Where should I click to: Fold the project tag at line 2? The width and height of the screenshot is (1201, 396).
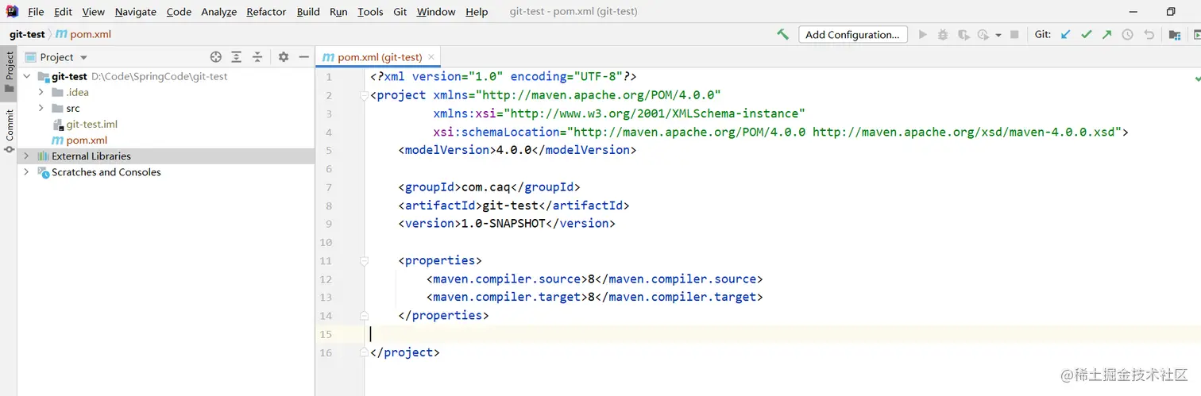[x=364, y=96]
